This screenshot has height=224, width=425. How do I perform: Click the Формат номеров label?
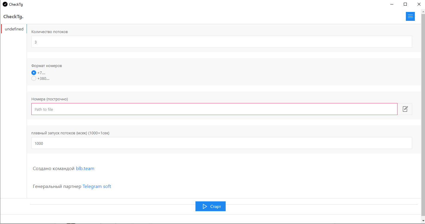coord(47,66)
